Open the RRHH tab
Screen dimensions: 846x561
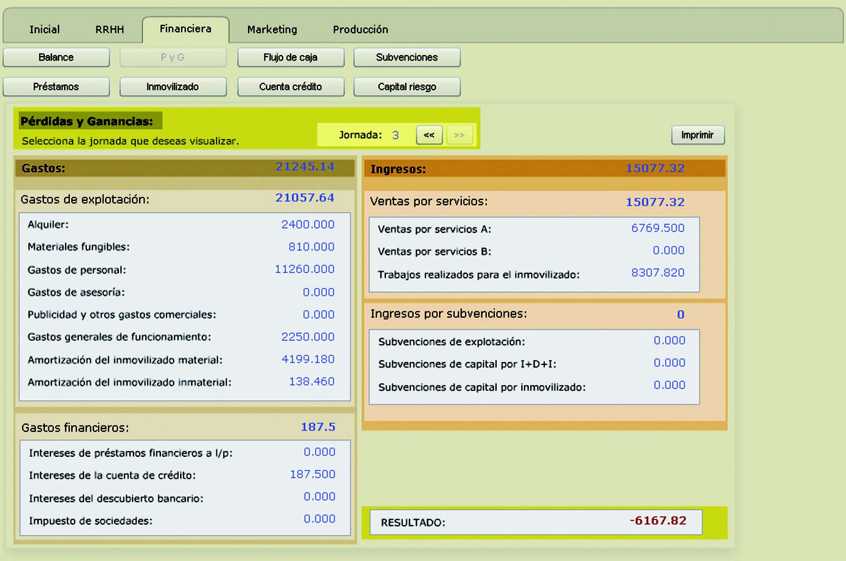(109, 30)
